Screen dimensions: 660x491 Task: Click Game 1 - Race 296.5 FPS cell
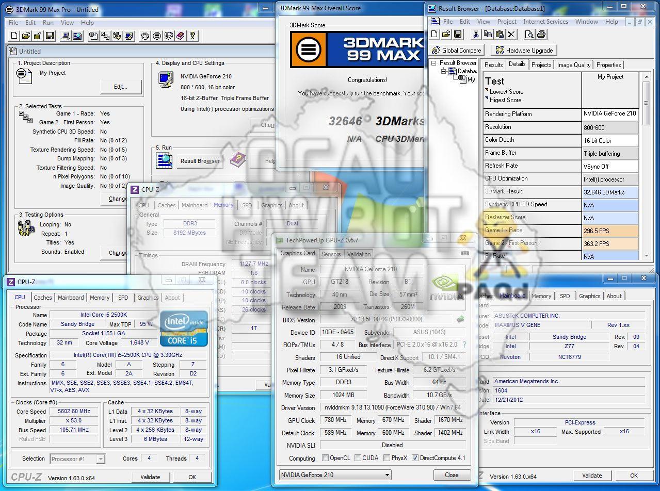tap(610, 231)
